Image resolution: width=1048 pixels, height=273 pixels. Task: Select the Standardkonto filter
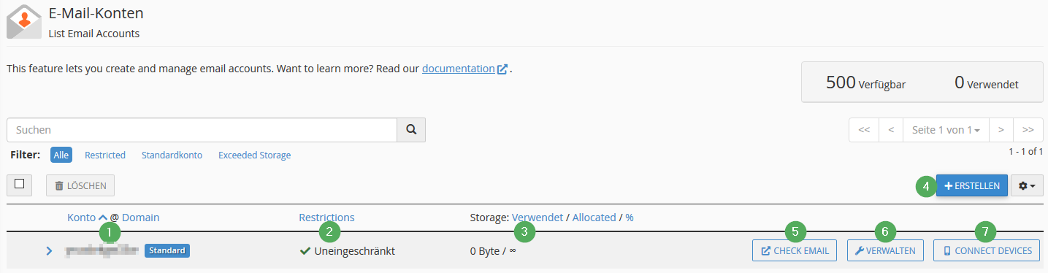tap(172, 155)
